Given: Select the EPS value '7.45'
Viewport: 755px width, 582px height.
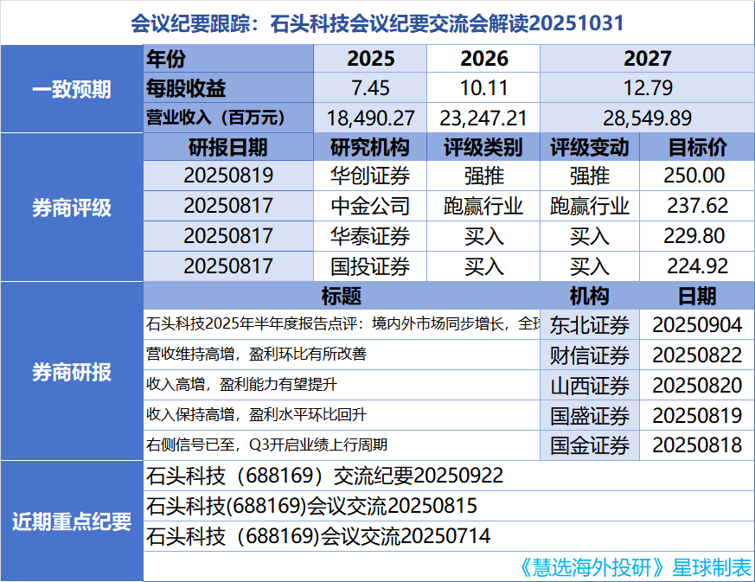Looking at the screenshot, I should pyautogui.click(x=370, y=88).
